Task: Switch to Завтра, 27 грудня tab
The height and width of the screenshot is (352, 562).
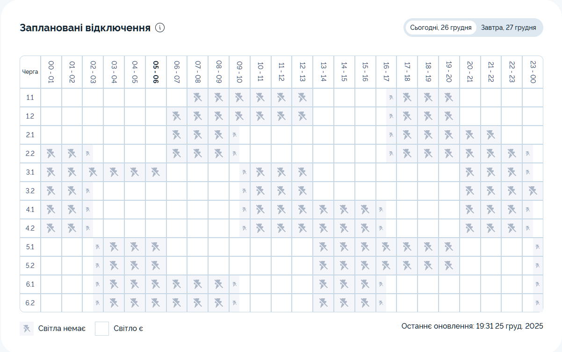Action: pos(508,28)
